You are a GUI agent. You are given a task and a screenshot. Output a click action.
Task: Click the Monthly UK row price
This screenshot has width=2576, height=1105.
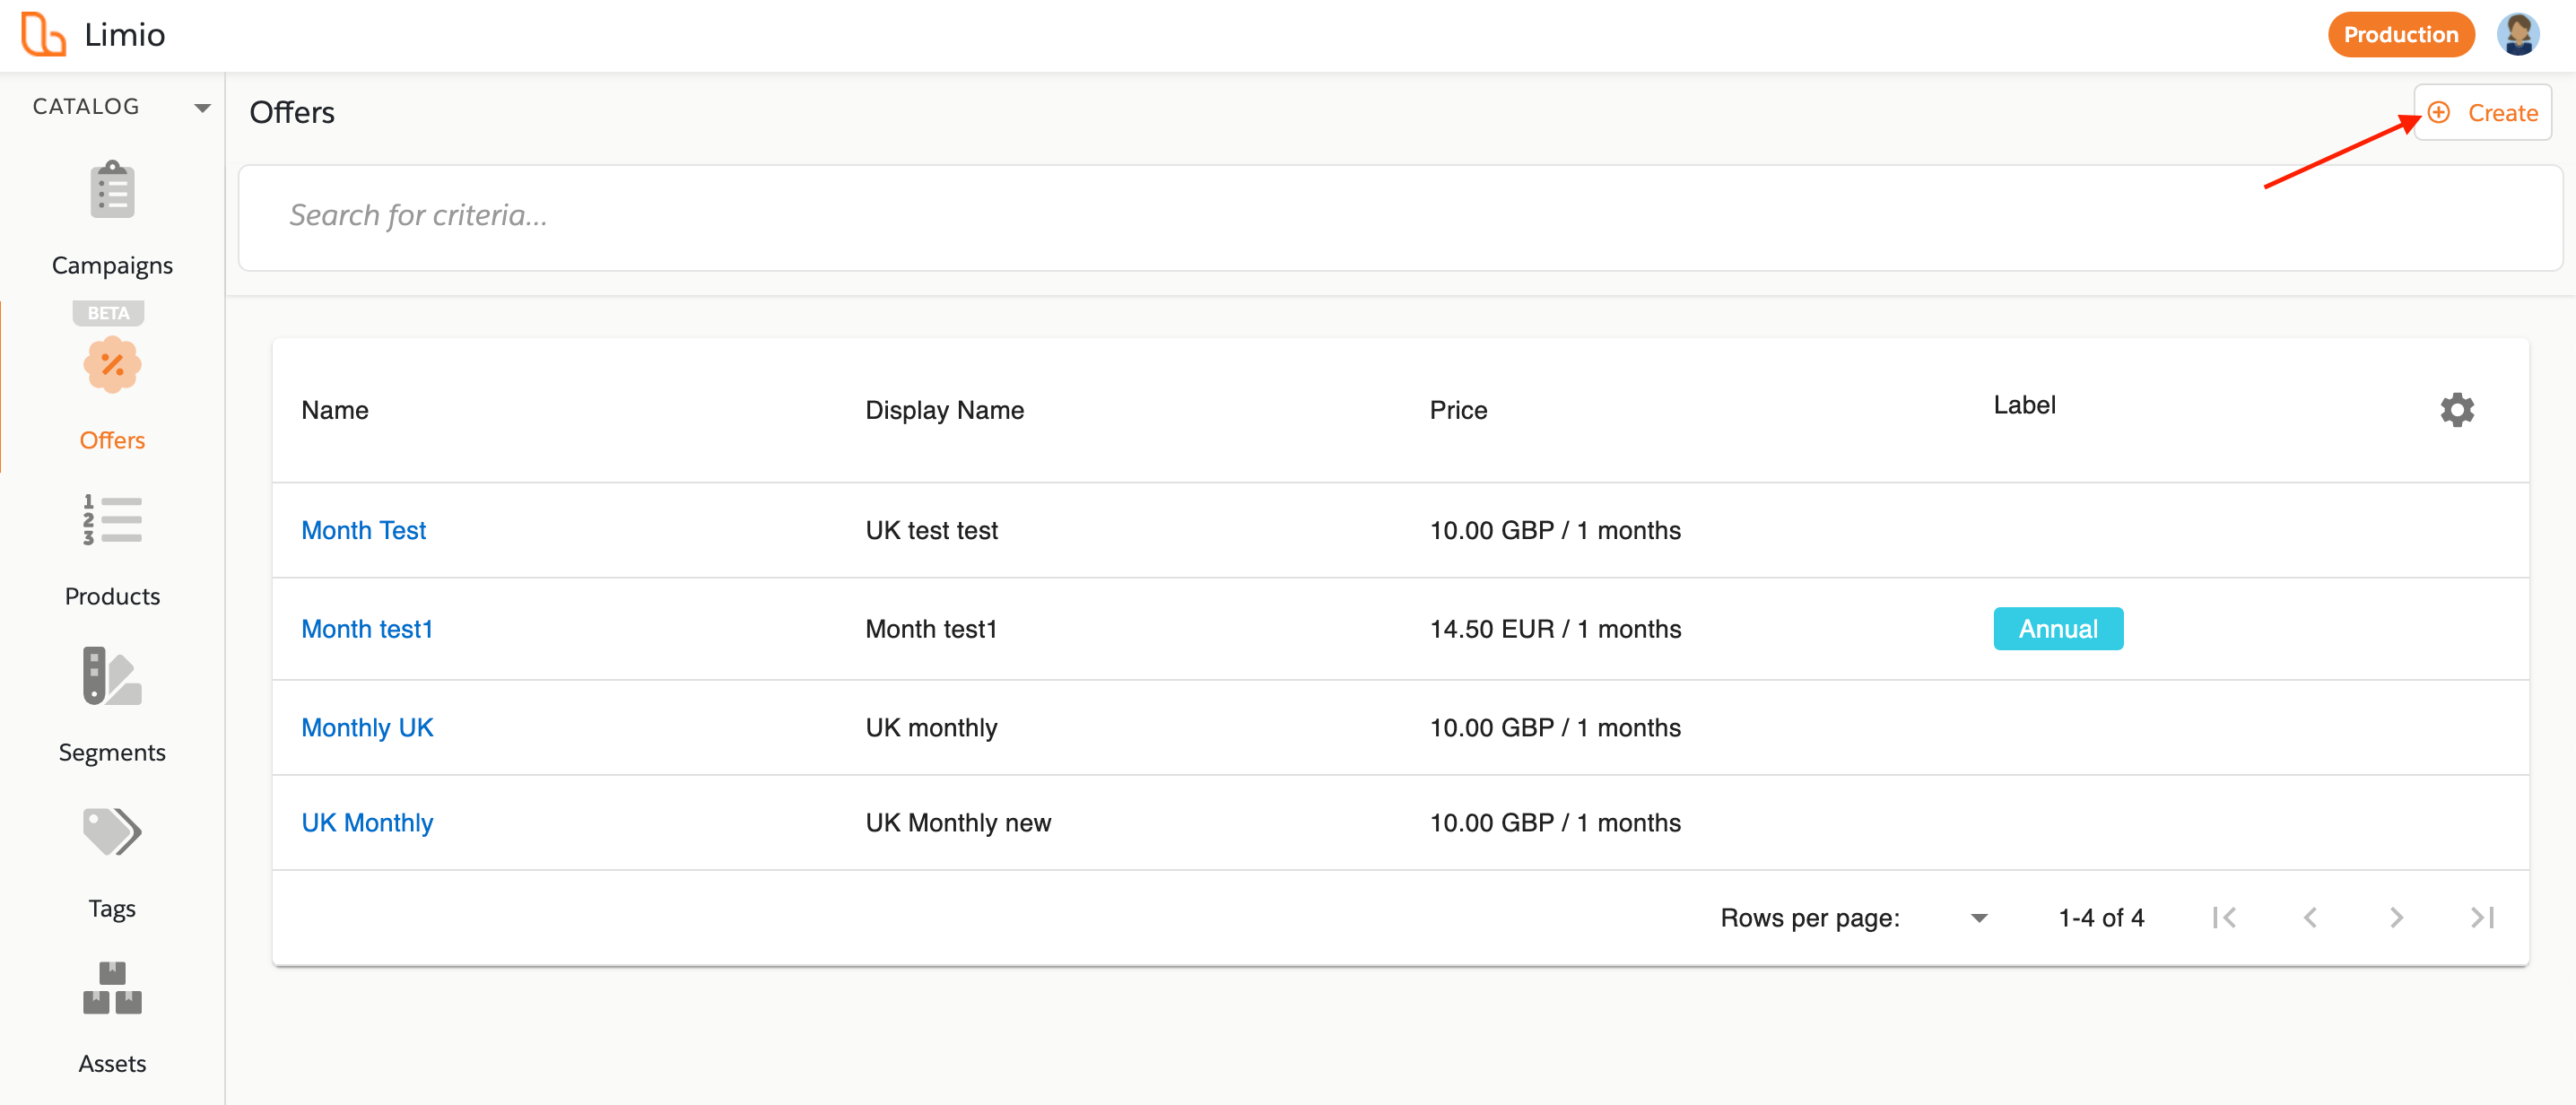[x=1555, y=728]
